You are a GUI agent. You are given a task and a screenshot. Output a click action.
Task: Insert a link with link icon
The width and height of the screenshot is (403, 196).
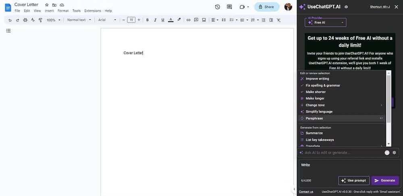188,20
